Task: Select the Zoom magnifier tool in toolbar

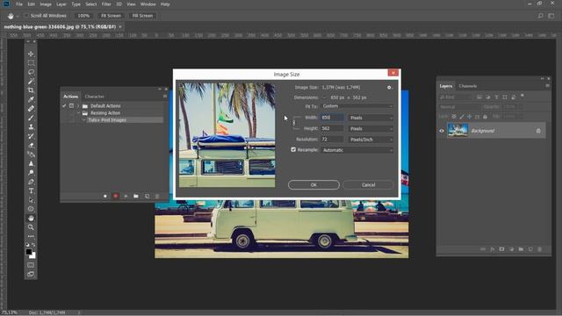Action: pyautogui.click(x=31, y=227)
